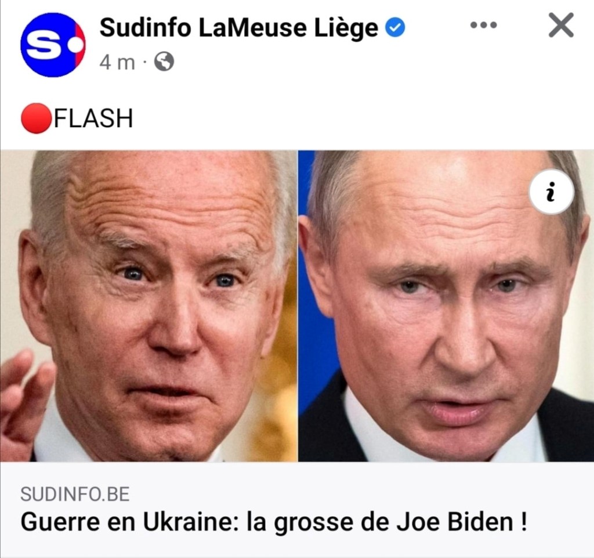Open the three-dot post options menu

click(x=483, y=25)
